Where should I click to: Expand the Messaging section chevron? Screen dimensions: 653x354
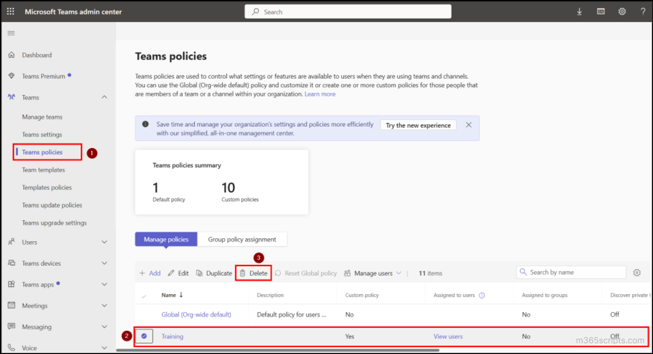(x=104, y=327)
